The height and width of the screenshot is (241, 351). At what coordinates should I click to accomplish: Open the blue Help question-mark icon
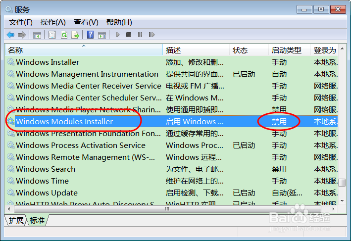click(x=90, y=35)
